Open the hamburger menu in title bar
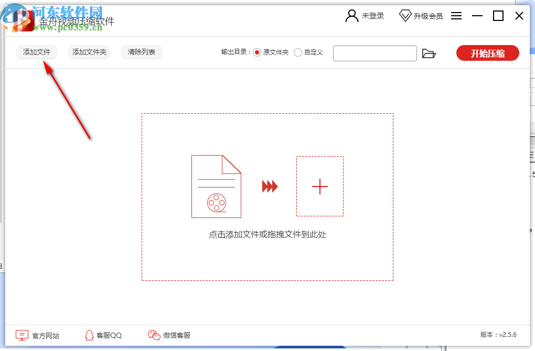 pyautogui.click(x=456, y=16)
